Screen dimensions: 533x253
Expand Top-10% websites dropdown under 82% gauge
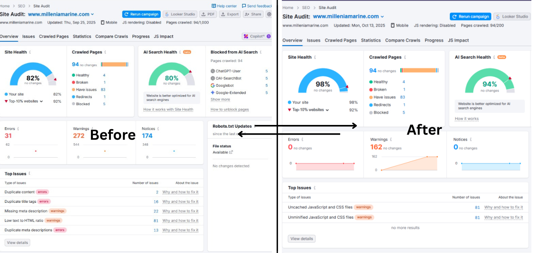41,102
